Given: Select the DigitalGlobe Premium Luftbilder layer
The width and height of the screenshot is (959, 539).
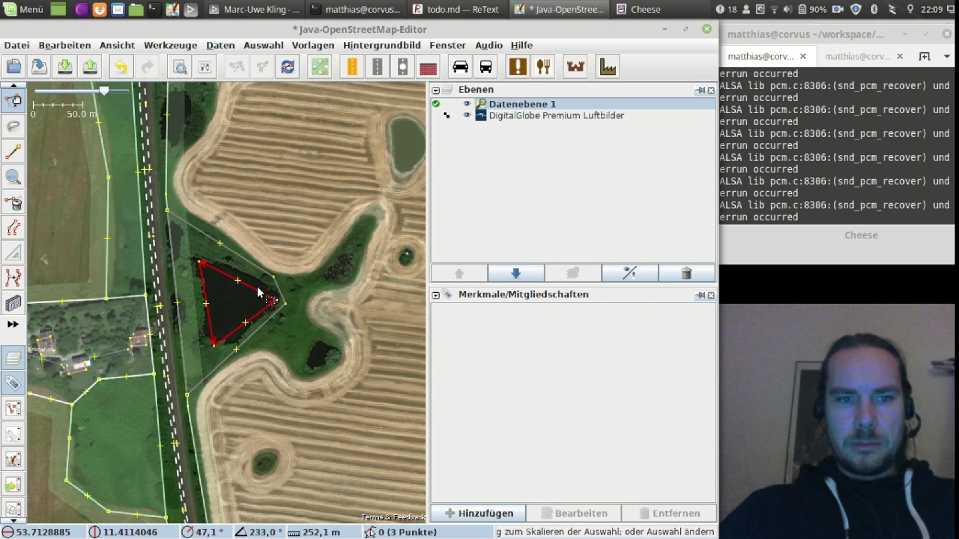Looking at the screenshot, I should [x=573, y=115].
